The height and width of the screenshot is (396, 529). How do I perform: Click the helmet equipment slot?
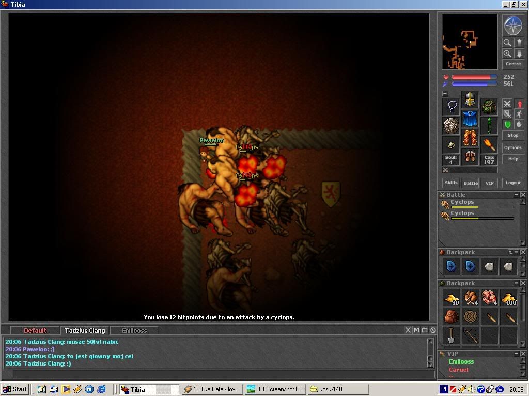point(470,99)
